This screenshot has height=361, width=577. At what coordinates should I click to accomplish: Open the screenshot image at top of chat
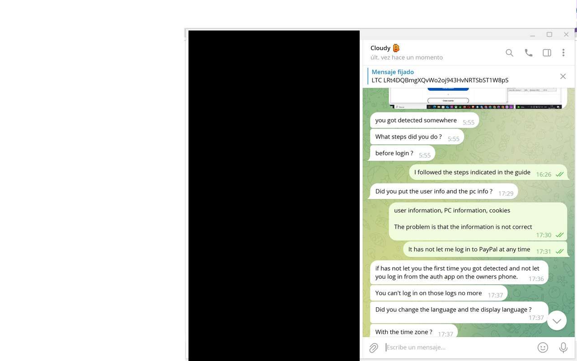click(x=476, y=98)
